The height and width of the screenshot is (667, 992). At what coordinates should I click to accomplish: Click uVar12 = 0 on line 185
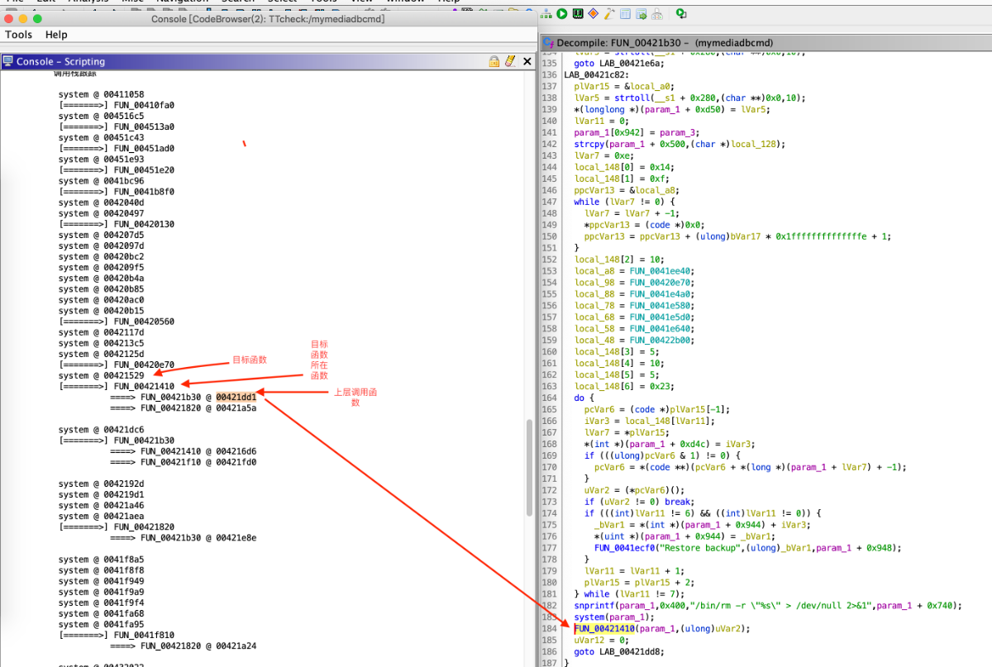600,641
